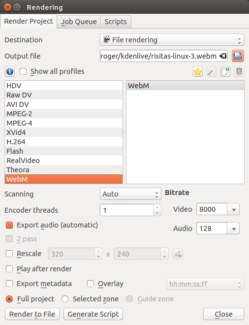Select H.264 in the format list
The image size is (249, 325).
coord(63,142)
